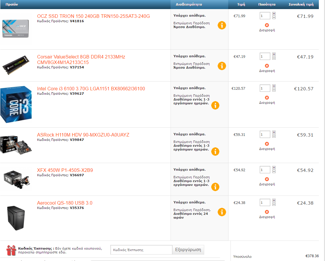Open Intel Core i3 6100 product link
Image resolution: width=325 pixels, height=261 pixels.
[x=91, y=89]
